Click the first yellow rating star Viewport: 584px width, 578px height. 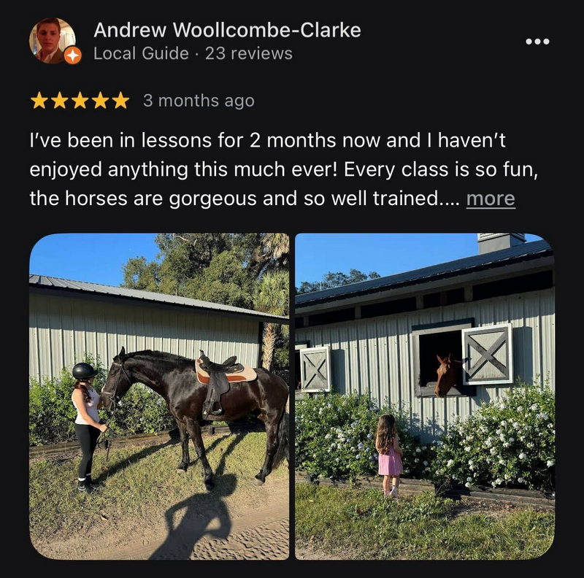(x=39, y=101)
